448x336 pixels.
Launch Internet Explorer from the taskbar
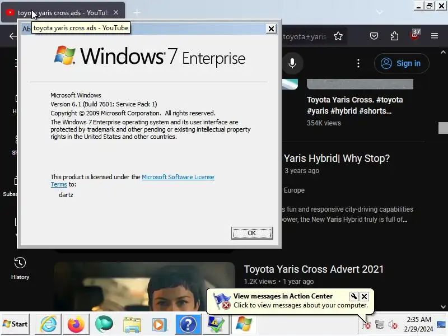pos(48,324)
